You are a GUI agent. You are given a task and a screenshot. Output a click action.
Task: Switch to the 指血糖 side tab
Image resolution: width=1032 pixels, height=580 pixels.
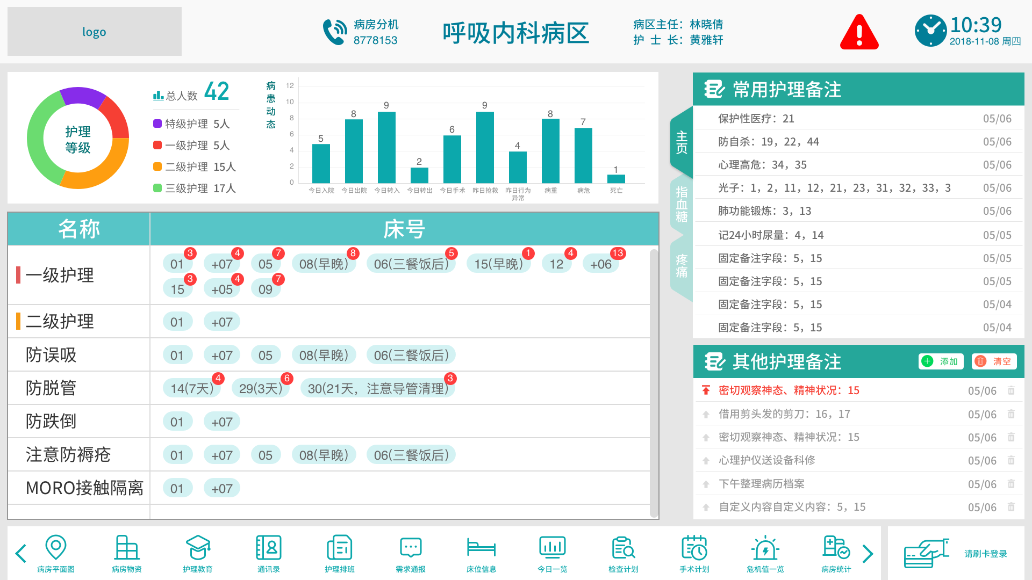[x=682, y=205]
